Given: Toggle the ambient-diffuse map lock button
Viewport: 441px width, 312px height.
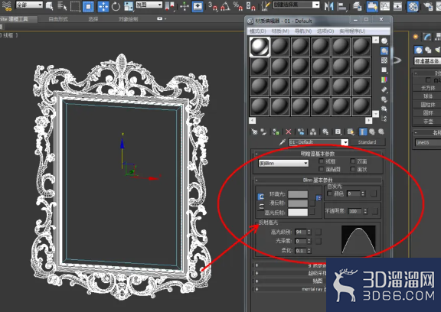Looking at the screenshot, I should (318, 198).
